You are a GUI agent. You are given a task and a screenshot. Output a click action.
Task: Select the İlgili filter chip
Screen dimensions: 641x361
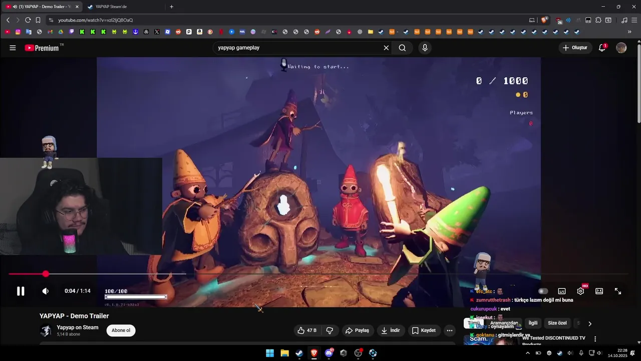pos(533,323)
